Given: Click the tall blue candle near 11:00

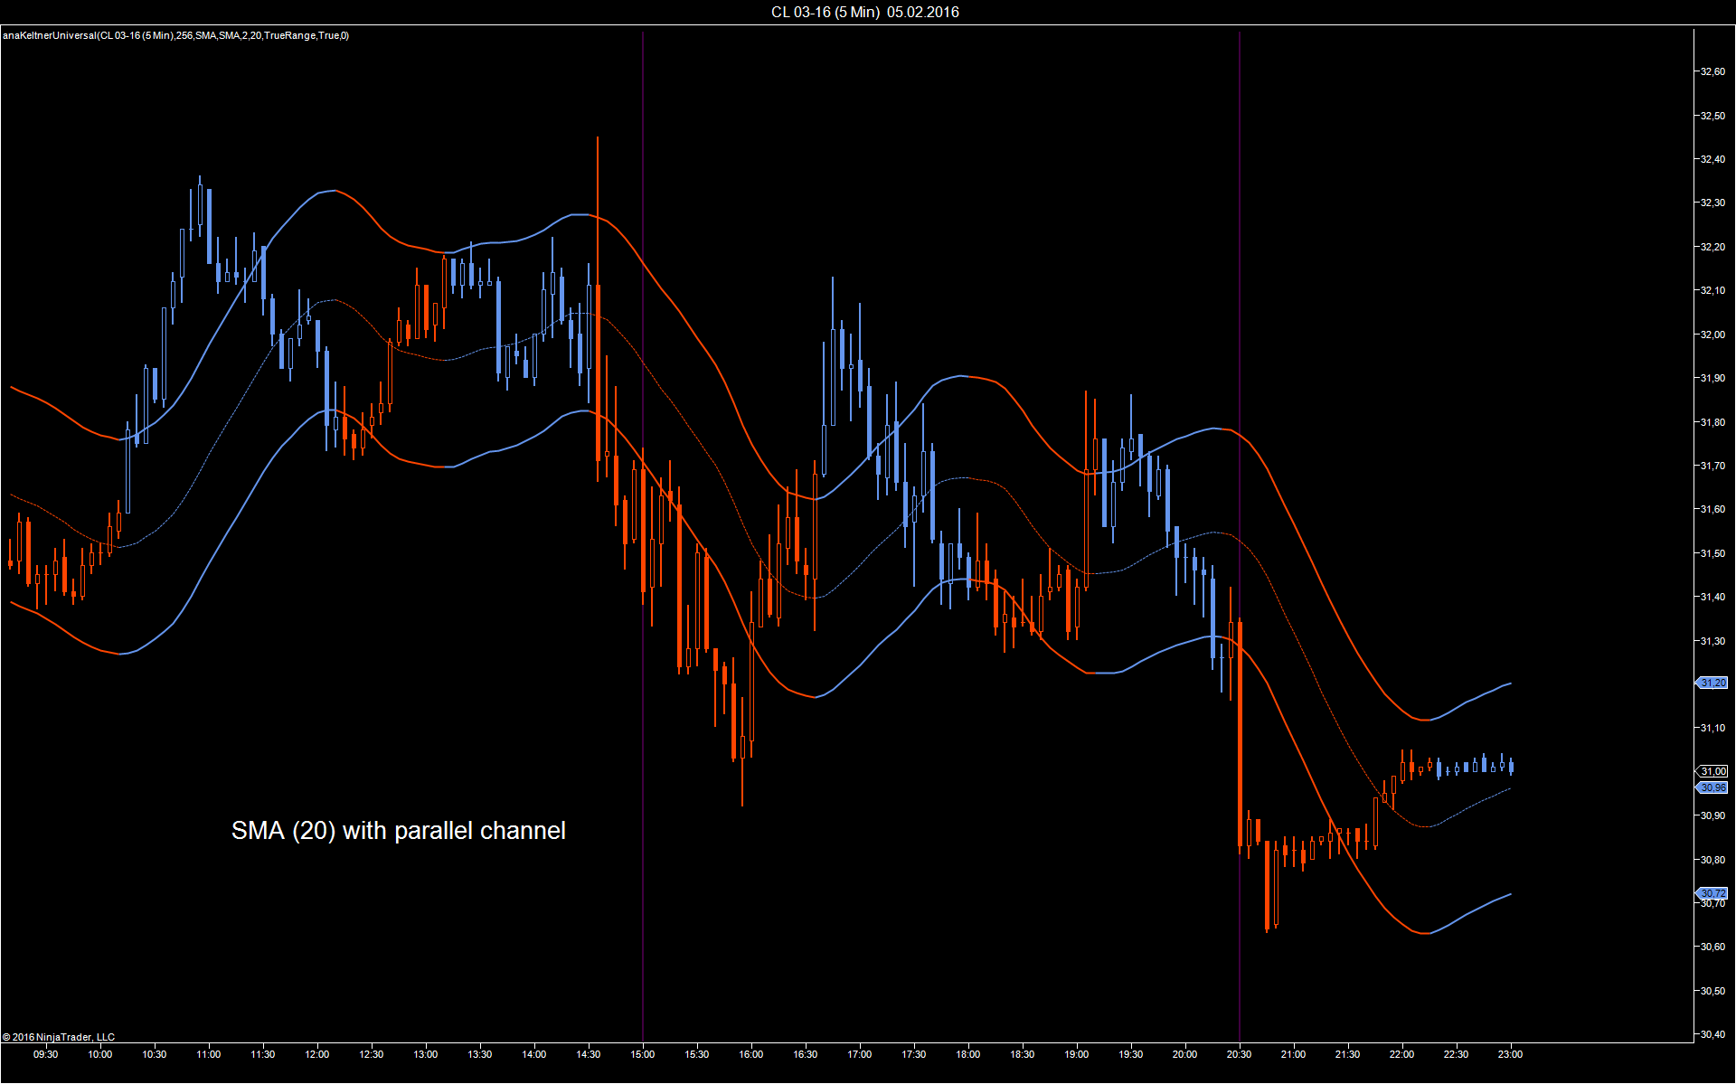Looking at the screenshot, I should tap(209, 226).
